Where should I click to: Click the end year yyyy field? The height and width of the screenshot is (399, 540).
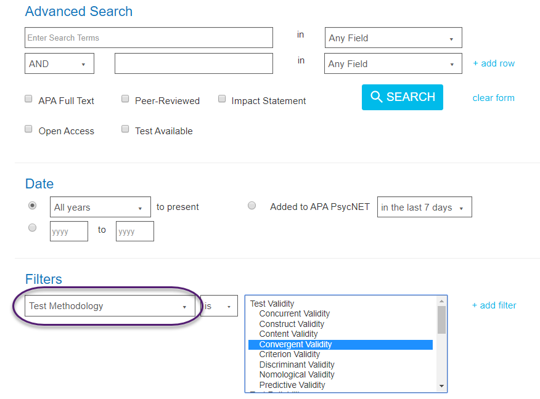[135, 231]
